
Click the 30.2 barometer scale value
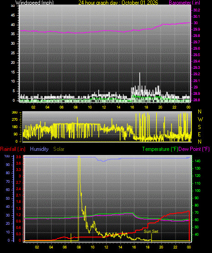click(197, 10)
